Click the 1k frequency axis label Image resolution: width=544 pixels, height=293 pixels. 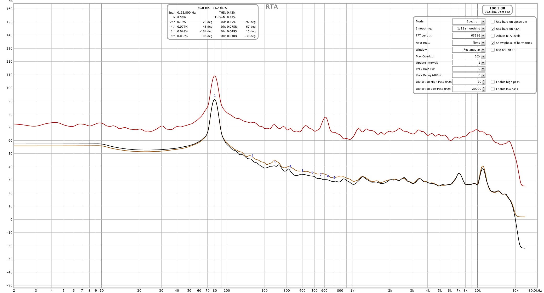click(352, 290)
